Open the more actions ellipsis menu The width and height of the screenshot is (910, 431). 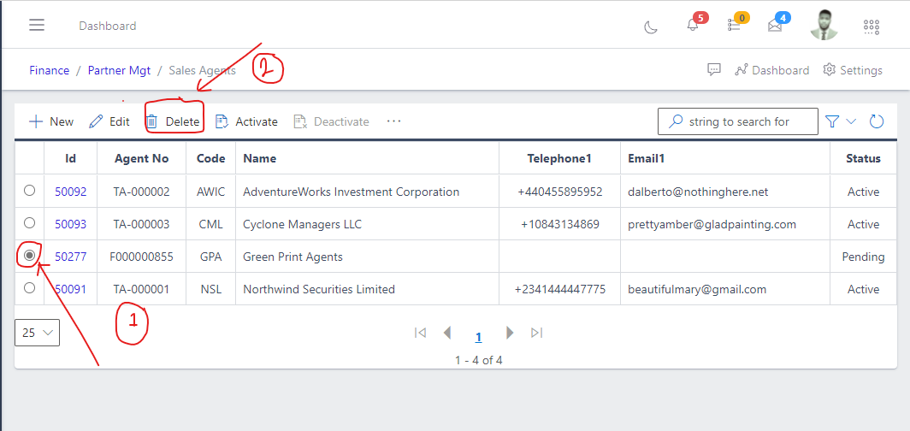(394, 121)
